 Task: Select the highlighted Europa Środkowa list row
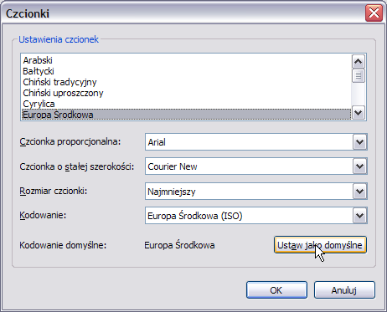pyautogui.click(x=186, y=115)
